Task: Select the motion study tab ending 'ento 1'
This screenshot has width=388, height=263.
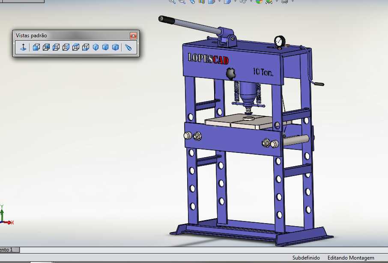Action: pos(9,250)
